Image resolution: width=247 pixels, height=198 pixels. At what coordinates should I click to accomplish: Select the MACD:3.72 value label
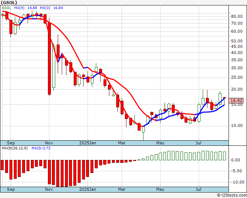tap(41, 148)
